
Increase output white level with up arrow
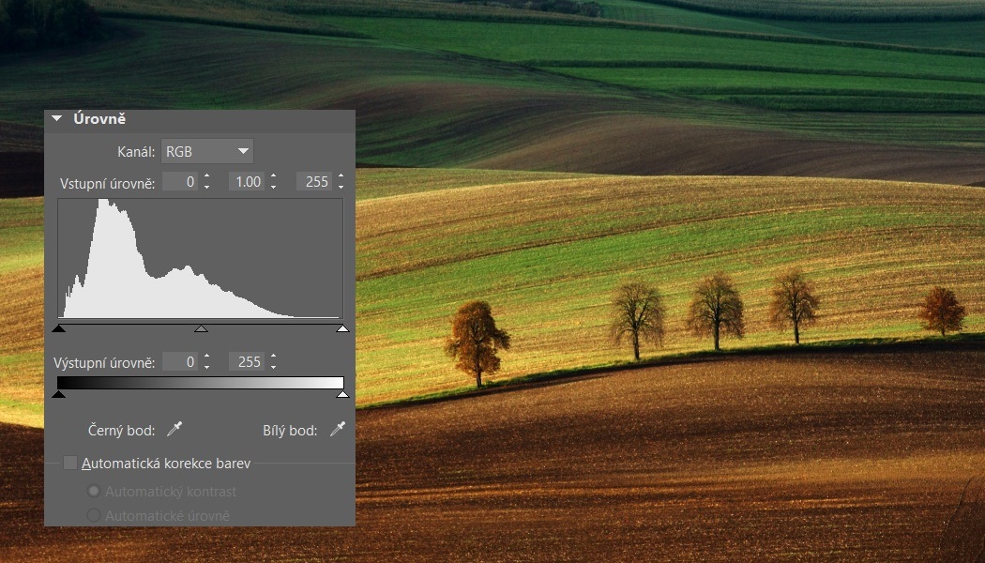pos(273,357)
